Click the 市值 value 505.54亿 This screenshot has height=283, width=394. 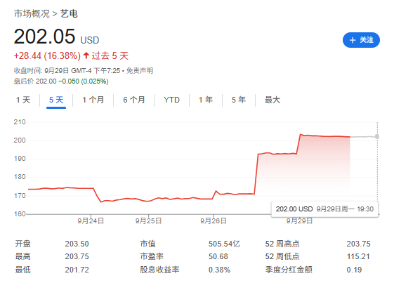coord(224,244)
